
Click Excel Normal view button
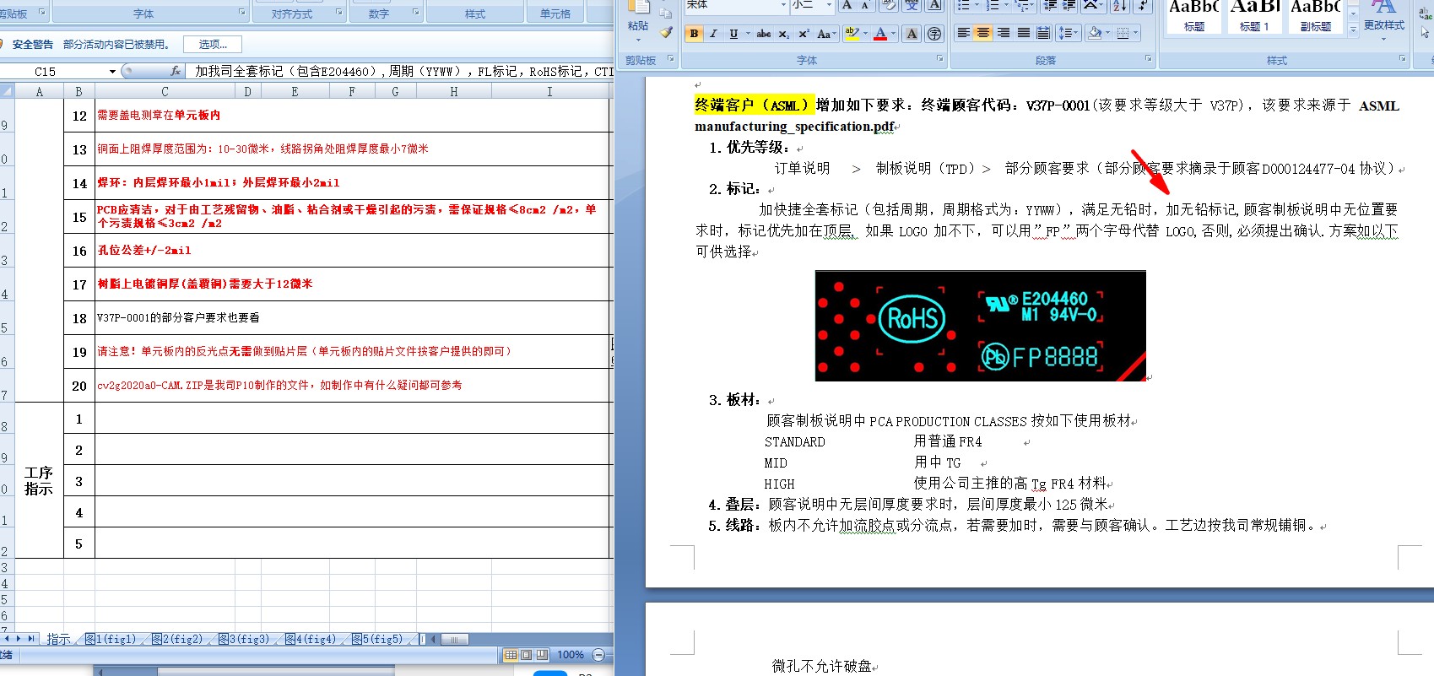(x=511, y=655)
